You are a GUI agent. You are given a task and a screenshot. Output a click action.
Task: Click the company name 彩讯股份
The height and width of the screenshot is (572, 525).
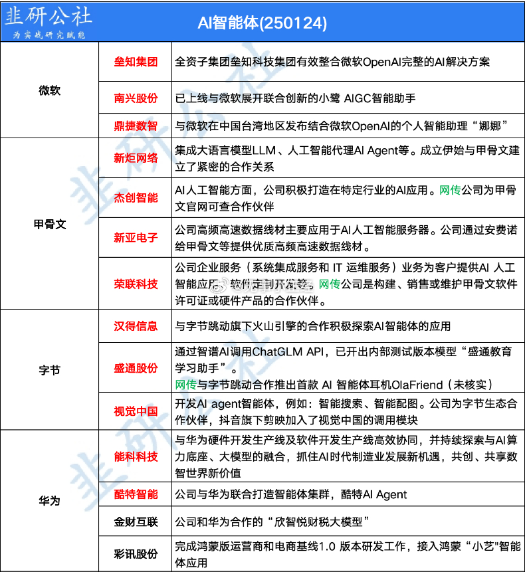tap(136, 554)
